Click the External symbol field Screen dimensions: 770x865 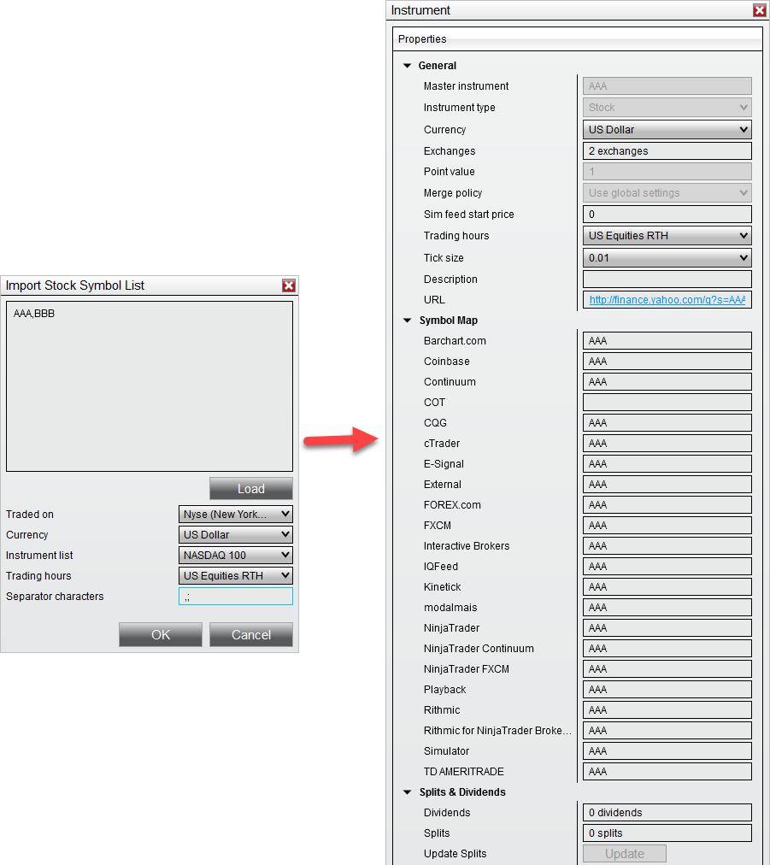tap(667, 485)
